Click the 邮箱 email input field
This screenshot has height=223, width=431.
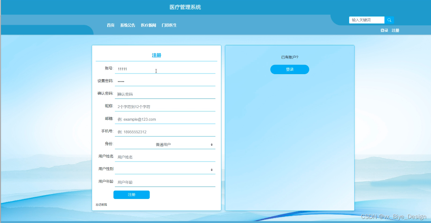(x=165, y=119)
